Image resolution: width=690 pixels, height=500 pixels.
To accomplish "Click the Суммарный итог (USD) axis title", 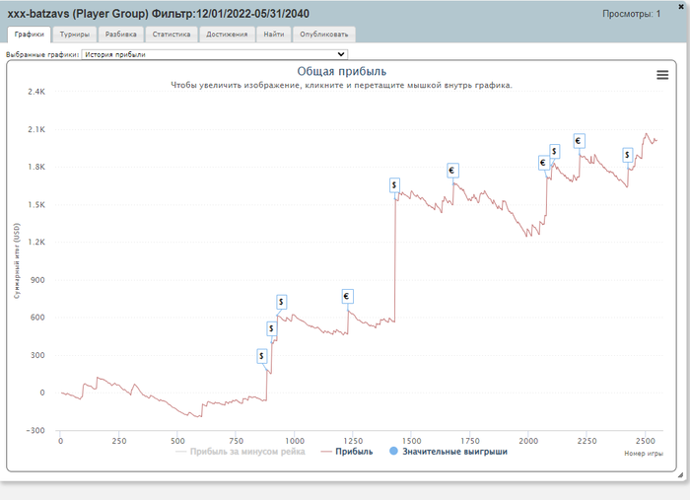I will click(17, 261).
